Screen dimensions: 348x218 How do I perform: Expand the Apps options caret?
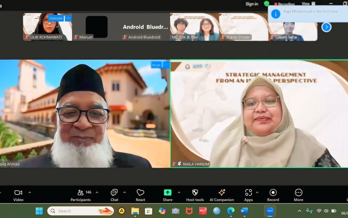(x=257, y=192)
